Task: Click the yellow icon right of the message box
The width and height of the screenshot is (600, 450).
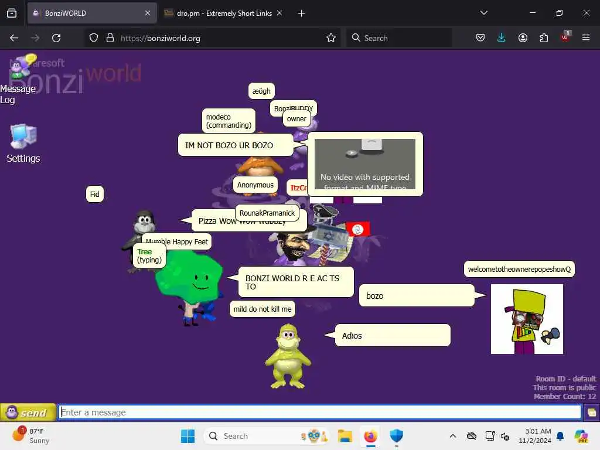Action: click(592, 412)
